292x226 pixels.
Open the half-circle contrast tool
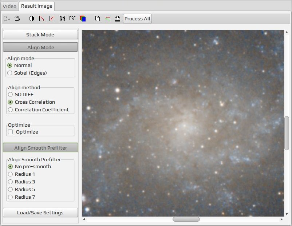pyautogui.click(x=31, y=19)
